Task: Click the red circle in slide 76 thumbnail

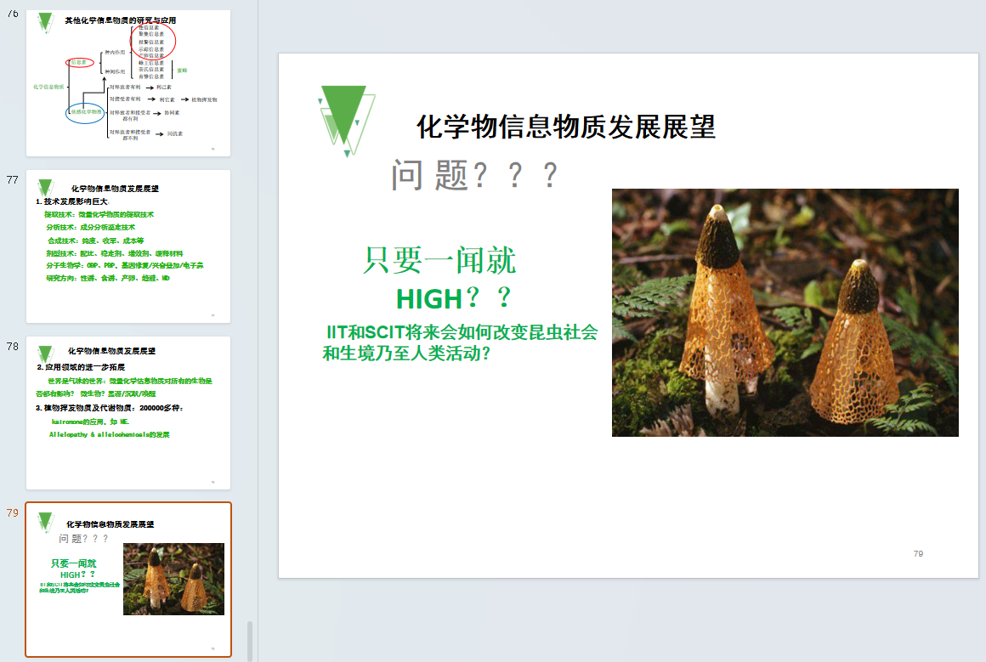Action: 153,40
